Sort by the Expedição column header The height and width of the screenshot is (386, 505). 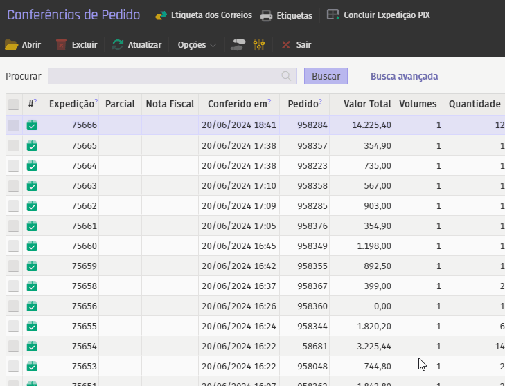pyautogui.click(x=72, y=104)
